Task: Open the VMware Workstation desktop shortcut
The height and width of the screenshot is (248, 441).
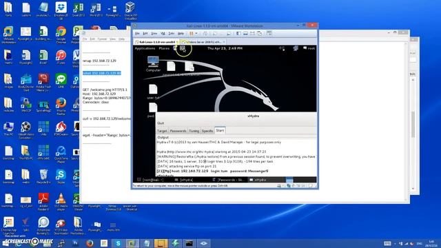Action: click(8, 35)
